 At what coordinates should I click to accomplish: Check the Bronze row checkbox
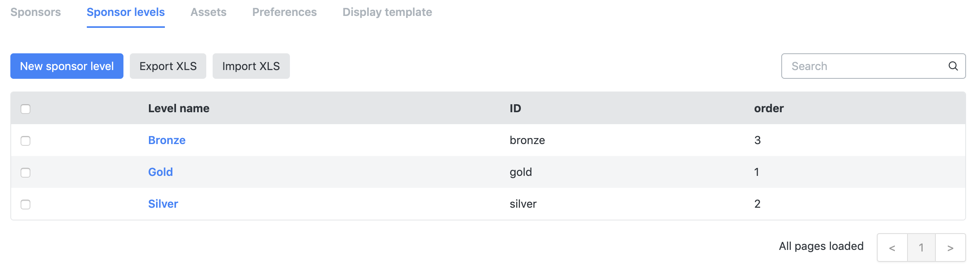(25, 140)
